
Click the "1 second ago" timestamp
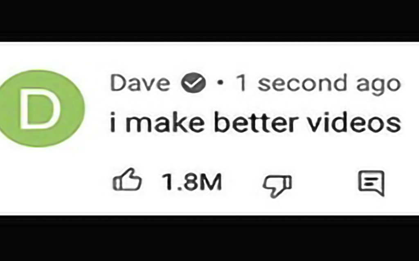click(x=318, y=84)
